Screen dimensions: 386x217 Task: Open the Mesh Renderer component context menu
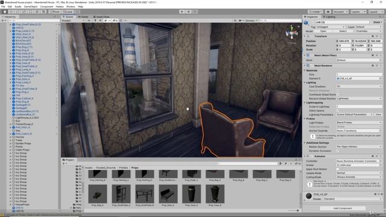(x=381, y=66)
